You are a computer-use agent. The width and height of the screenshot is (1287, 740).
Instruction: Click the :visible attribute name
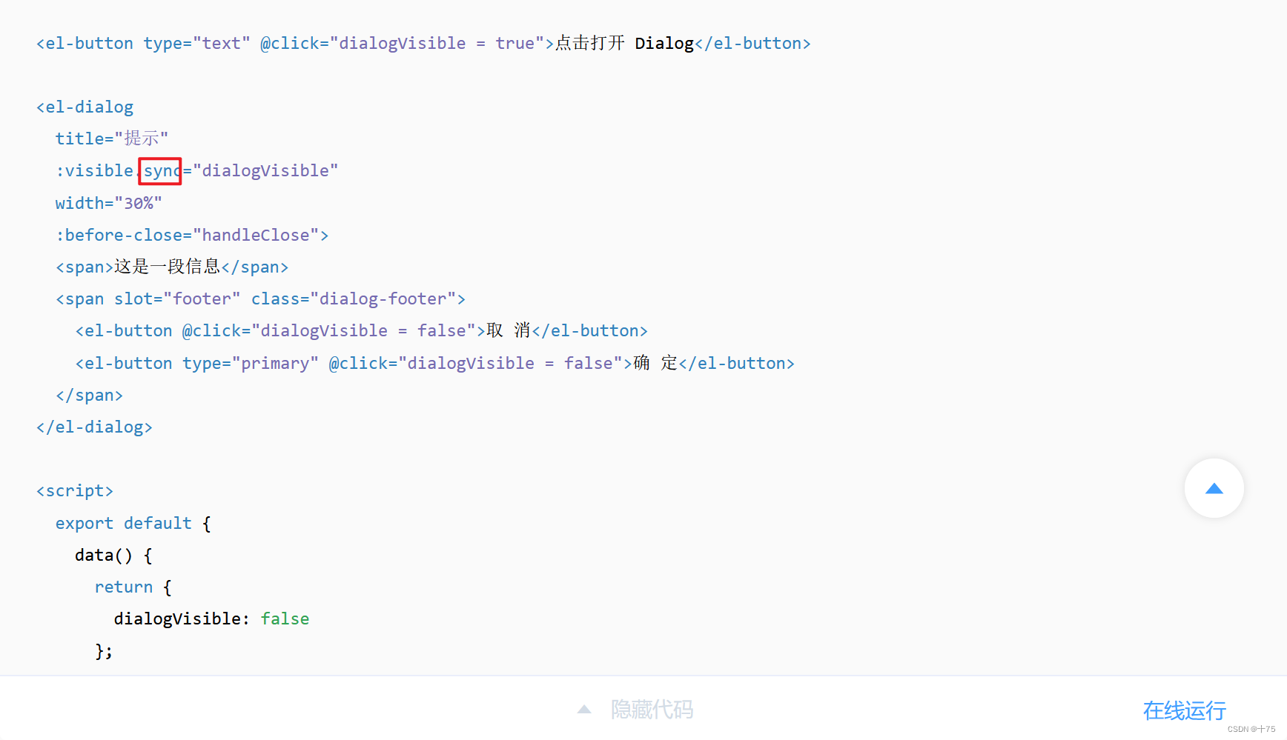click(x=95, y=170)
